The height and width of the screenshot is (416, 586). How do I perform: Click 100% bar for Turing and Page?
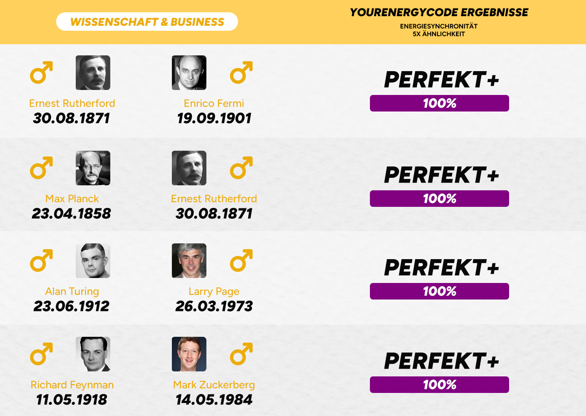pos(439,291)
